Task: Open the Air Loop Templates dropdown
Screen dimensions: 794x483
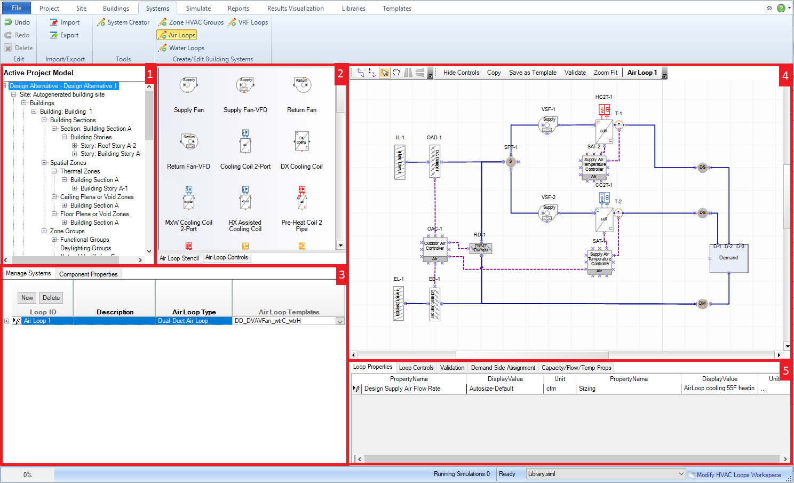Action: [x=339, y=321]
